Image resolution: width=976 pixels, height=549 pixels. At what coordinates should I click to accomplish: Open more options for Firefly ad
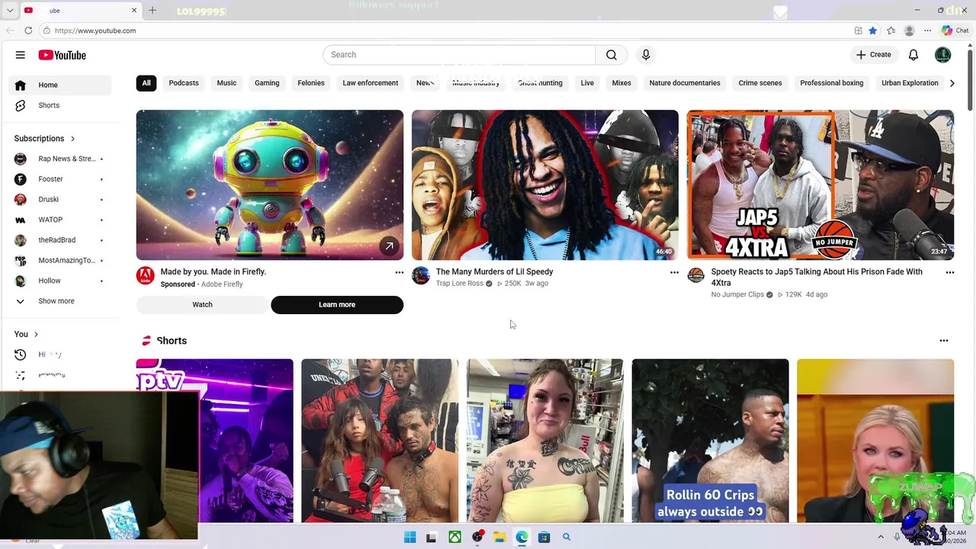(399, 272)
